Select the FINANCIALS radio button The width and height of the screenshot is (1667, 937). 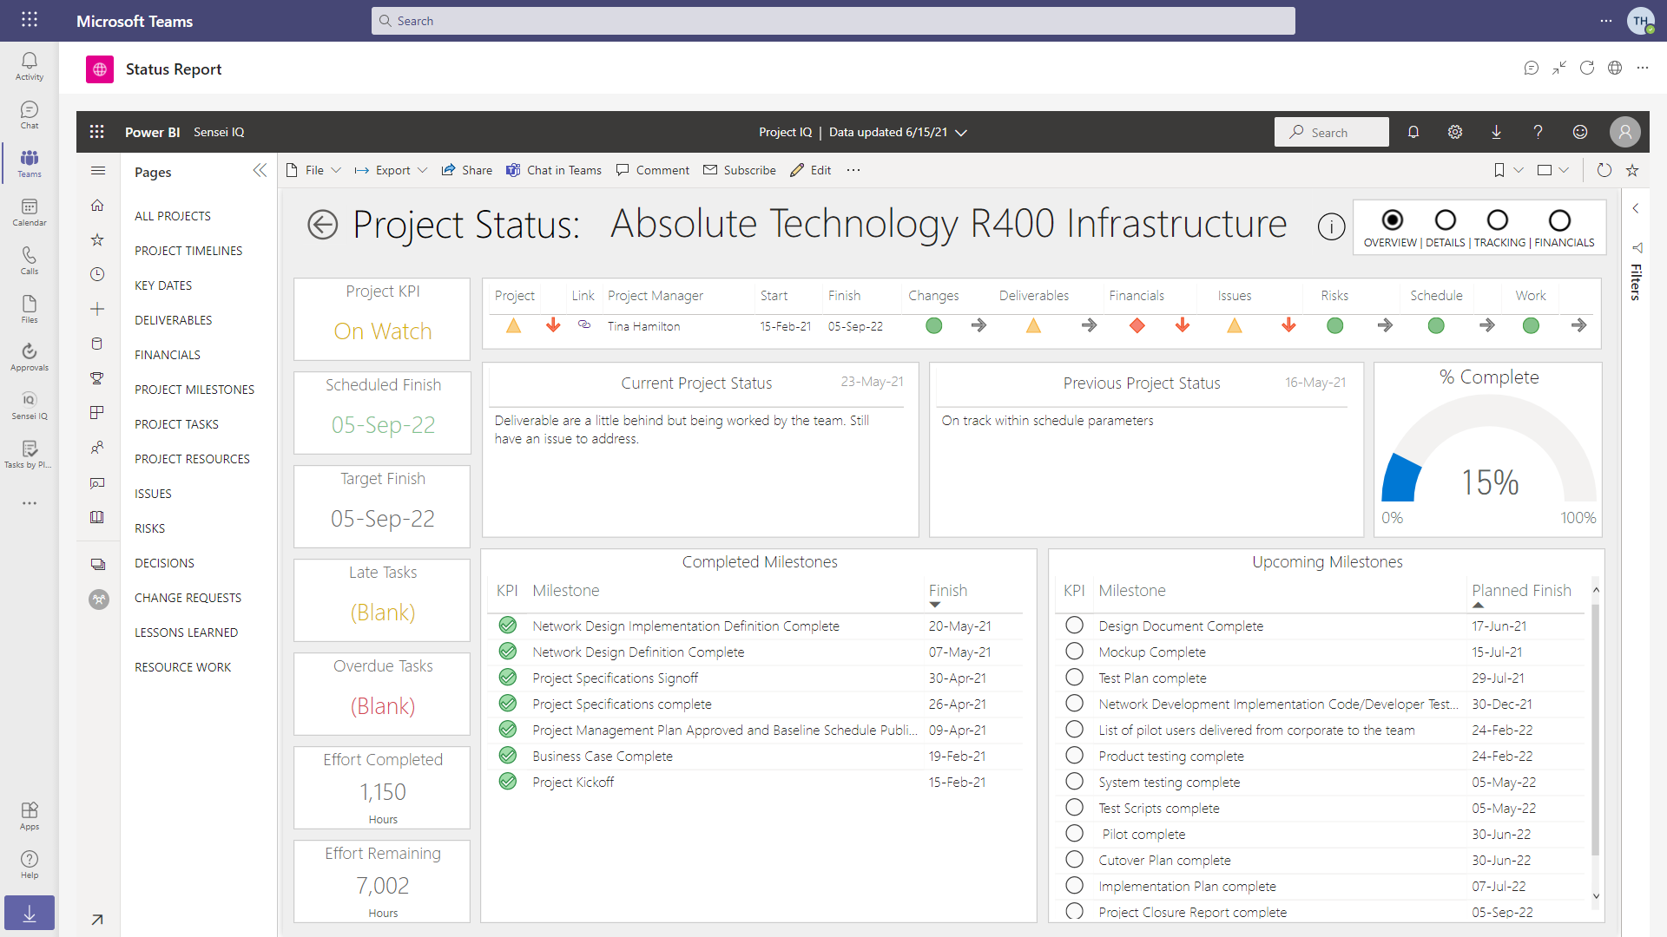(x=1559, y=220)
